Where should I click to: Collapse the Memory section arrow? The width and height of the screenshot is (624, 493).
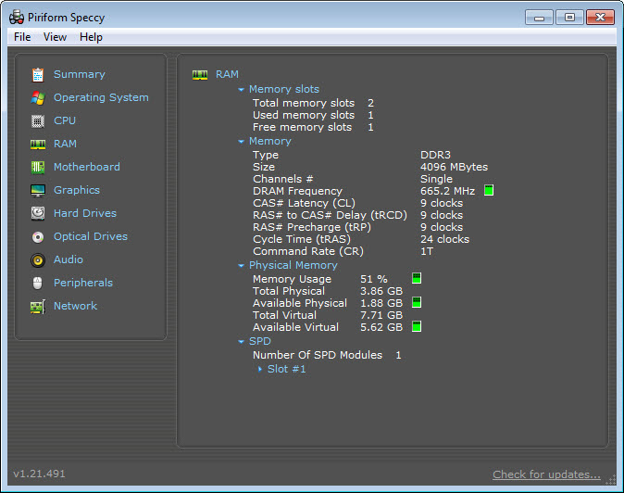point(241,142)
